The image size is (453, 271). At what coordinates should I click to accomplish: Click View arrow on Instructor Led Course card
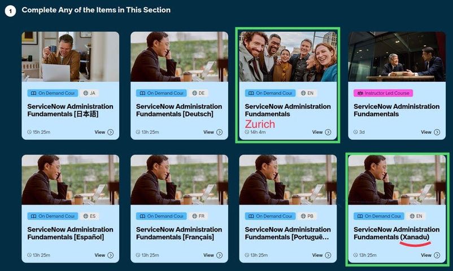pos(437,132)
